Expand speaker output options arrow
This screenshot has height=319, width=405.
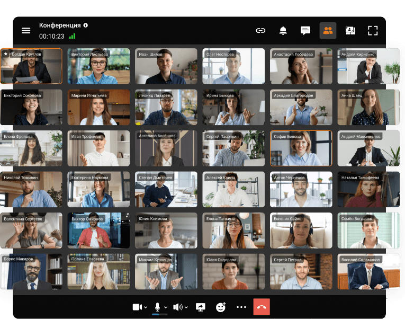(x=186, y=307)
